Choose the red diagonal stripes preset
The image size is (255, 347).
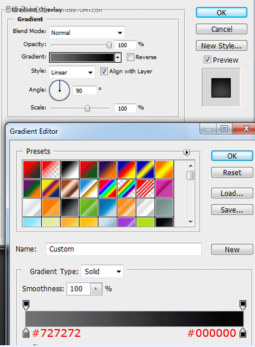145,188
